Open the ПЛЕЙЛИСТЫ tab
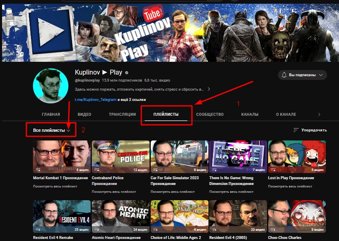Image resolution: width=339 pixels, height=241 pixels. tap(166, 115)
